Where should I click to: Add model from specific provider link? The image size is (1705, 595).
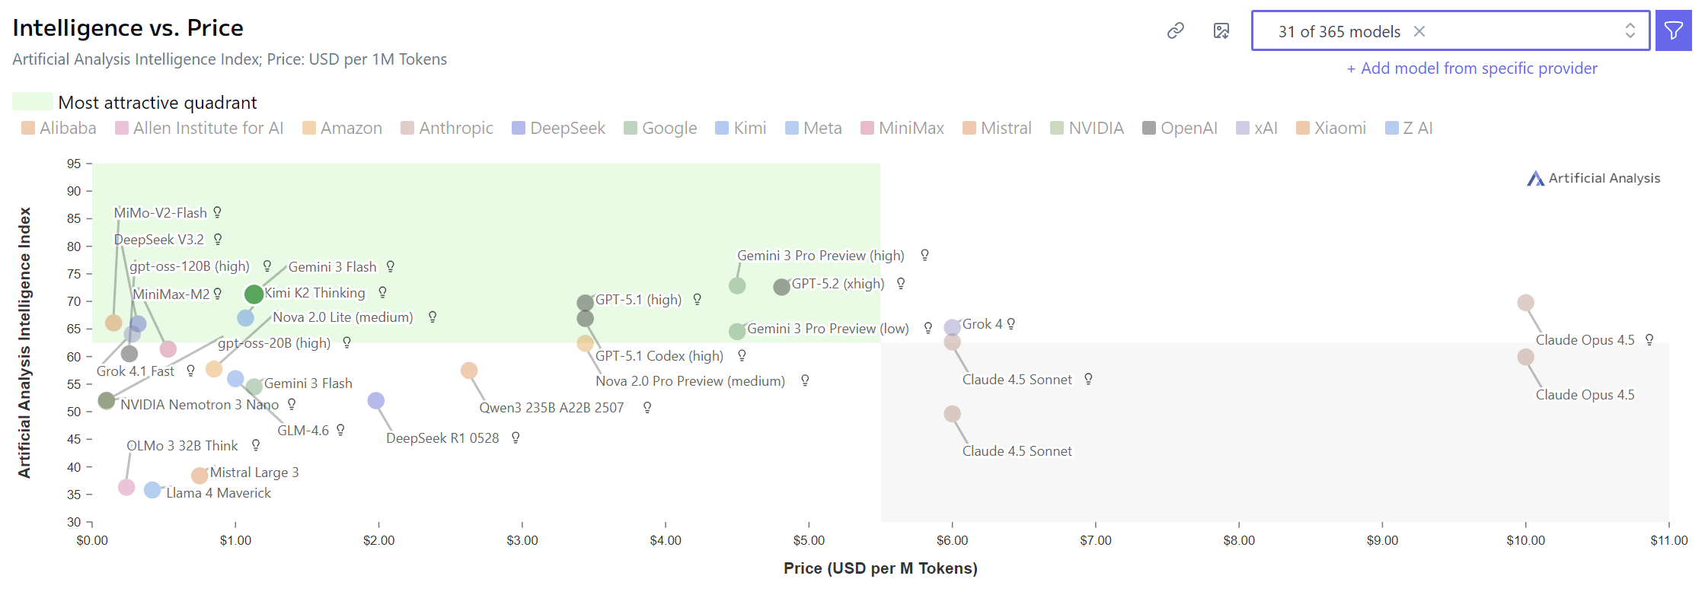[x=1472, y=68]
